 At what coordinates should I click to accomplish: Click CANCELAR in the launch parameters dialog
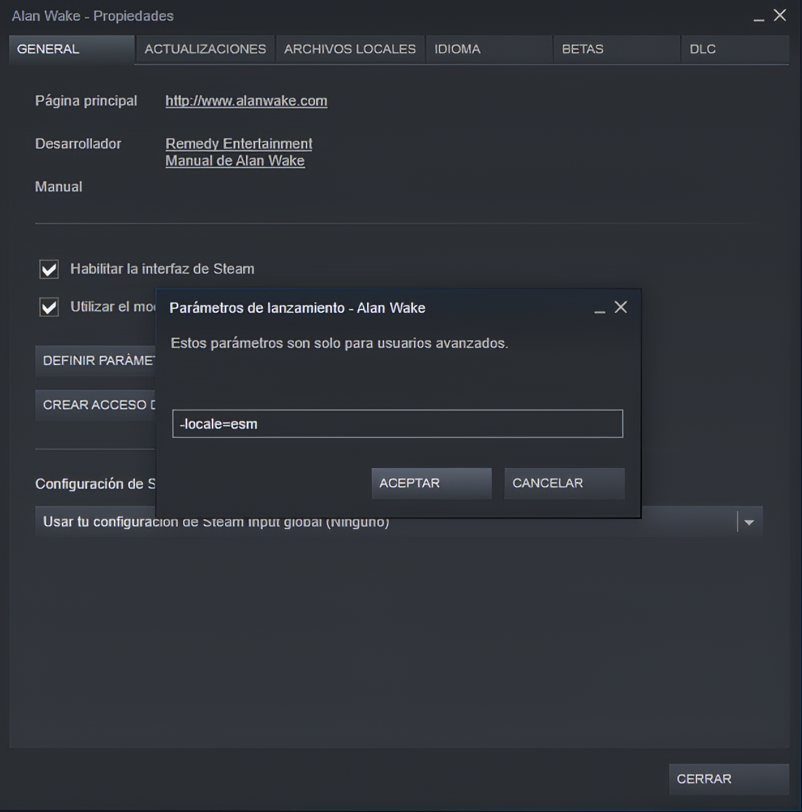[565, 484]
